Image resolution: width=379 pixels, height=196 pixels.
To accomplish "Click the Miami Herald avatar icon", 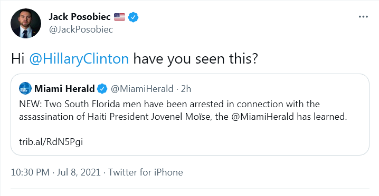I will click(x=25, y=88).
